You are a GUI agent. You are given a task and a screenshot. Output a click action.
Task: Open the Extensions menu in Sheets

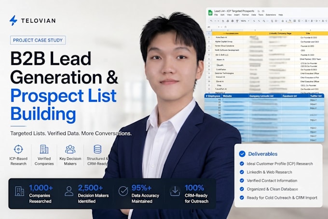(x=271, y=15)
